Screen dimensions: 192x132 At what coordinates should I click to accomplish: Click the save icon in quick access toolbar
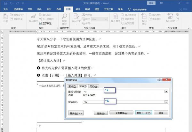pyautogui.click(x=5, y=3)
